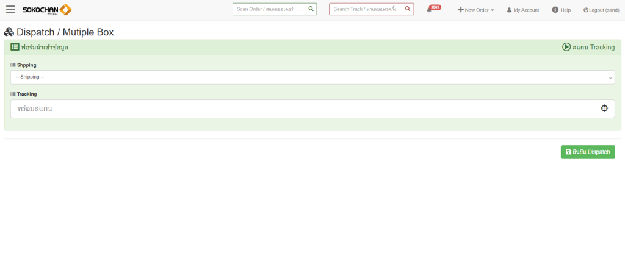This screenshot has height=276, width=625.
Task: Open the Help page
Action: coord(561,10)
